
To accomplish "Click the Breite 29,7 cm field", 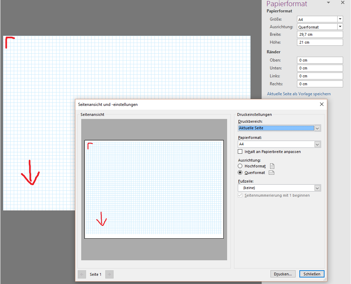I will pyautogui.click(x=320, y=34).
